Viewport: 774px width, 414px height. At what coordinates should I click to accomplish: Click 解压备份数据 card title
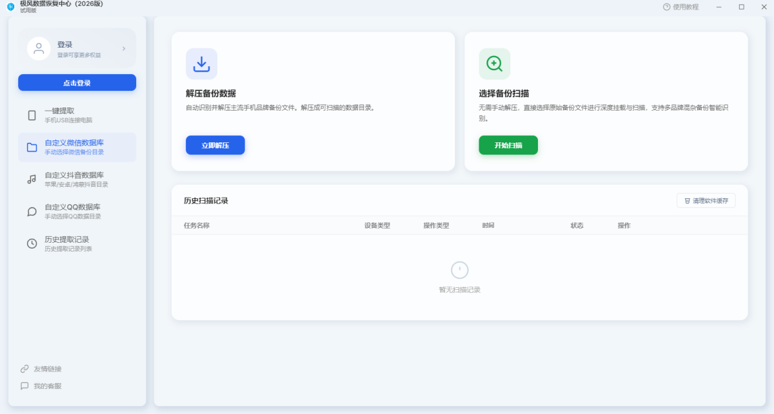211,93
